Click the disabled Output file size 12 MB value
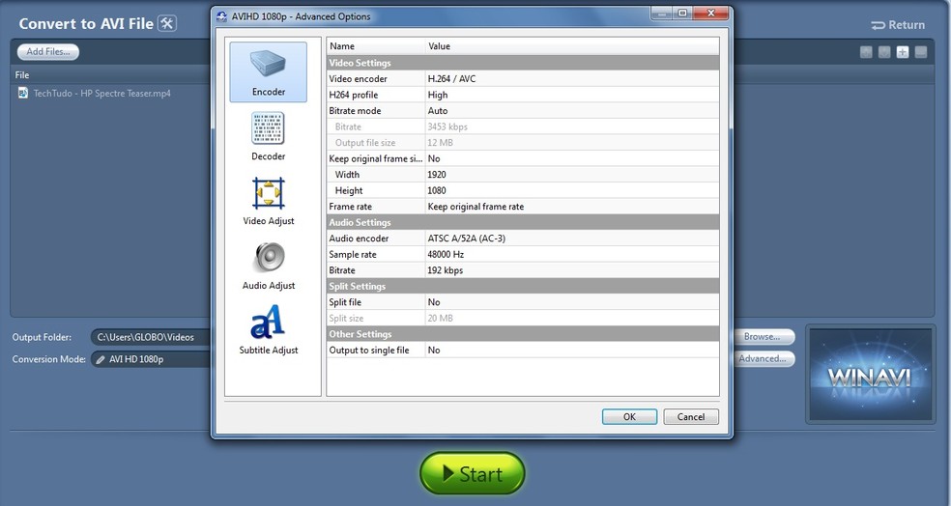The width and height of the screenshot is (951, 506). [x=572, y=142]
